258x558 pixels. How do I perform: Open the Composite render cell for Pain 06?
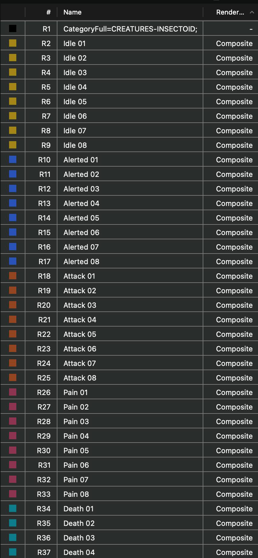tap(234, 465)
